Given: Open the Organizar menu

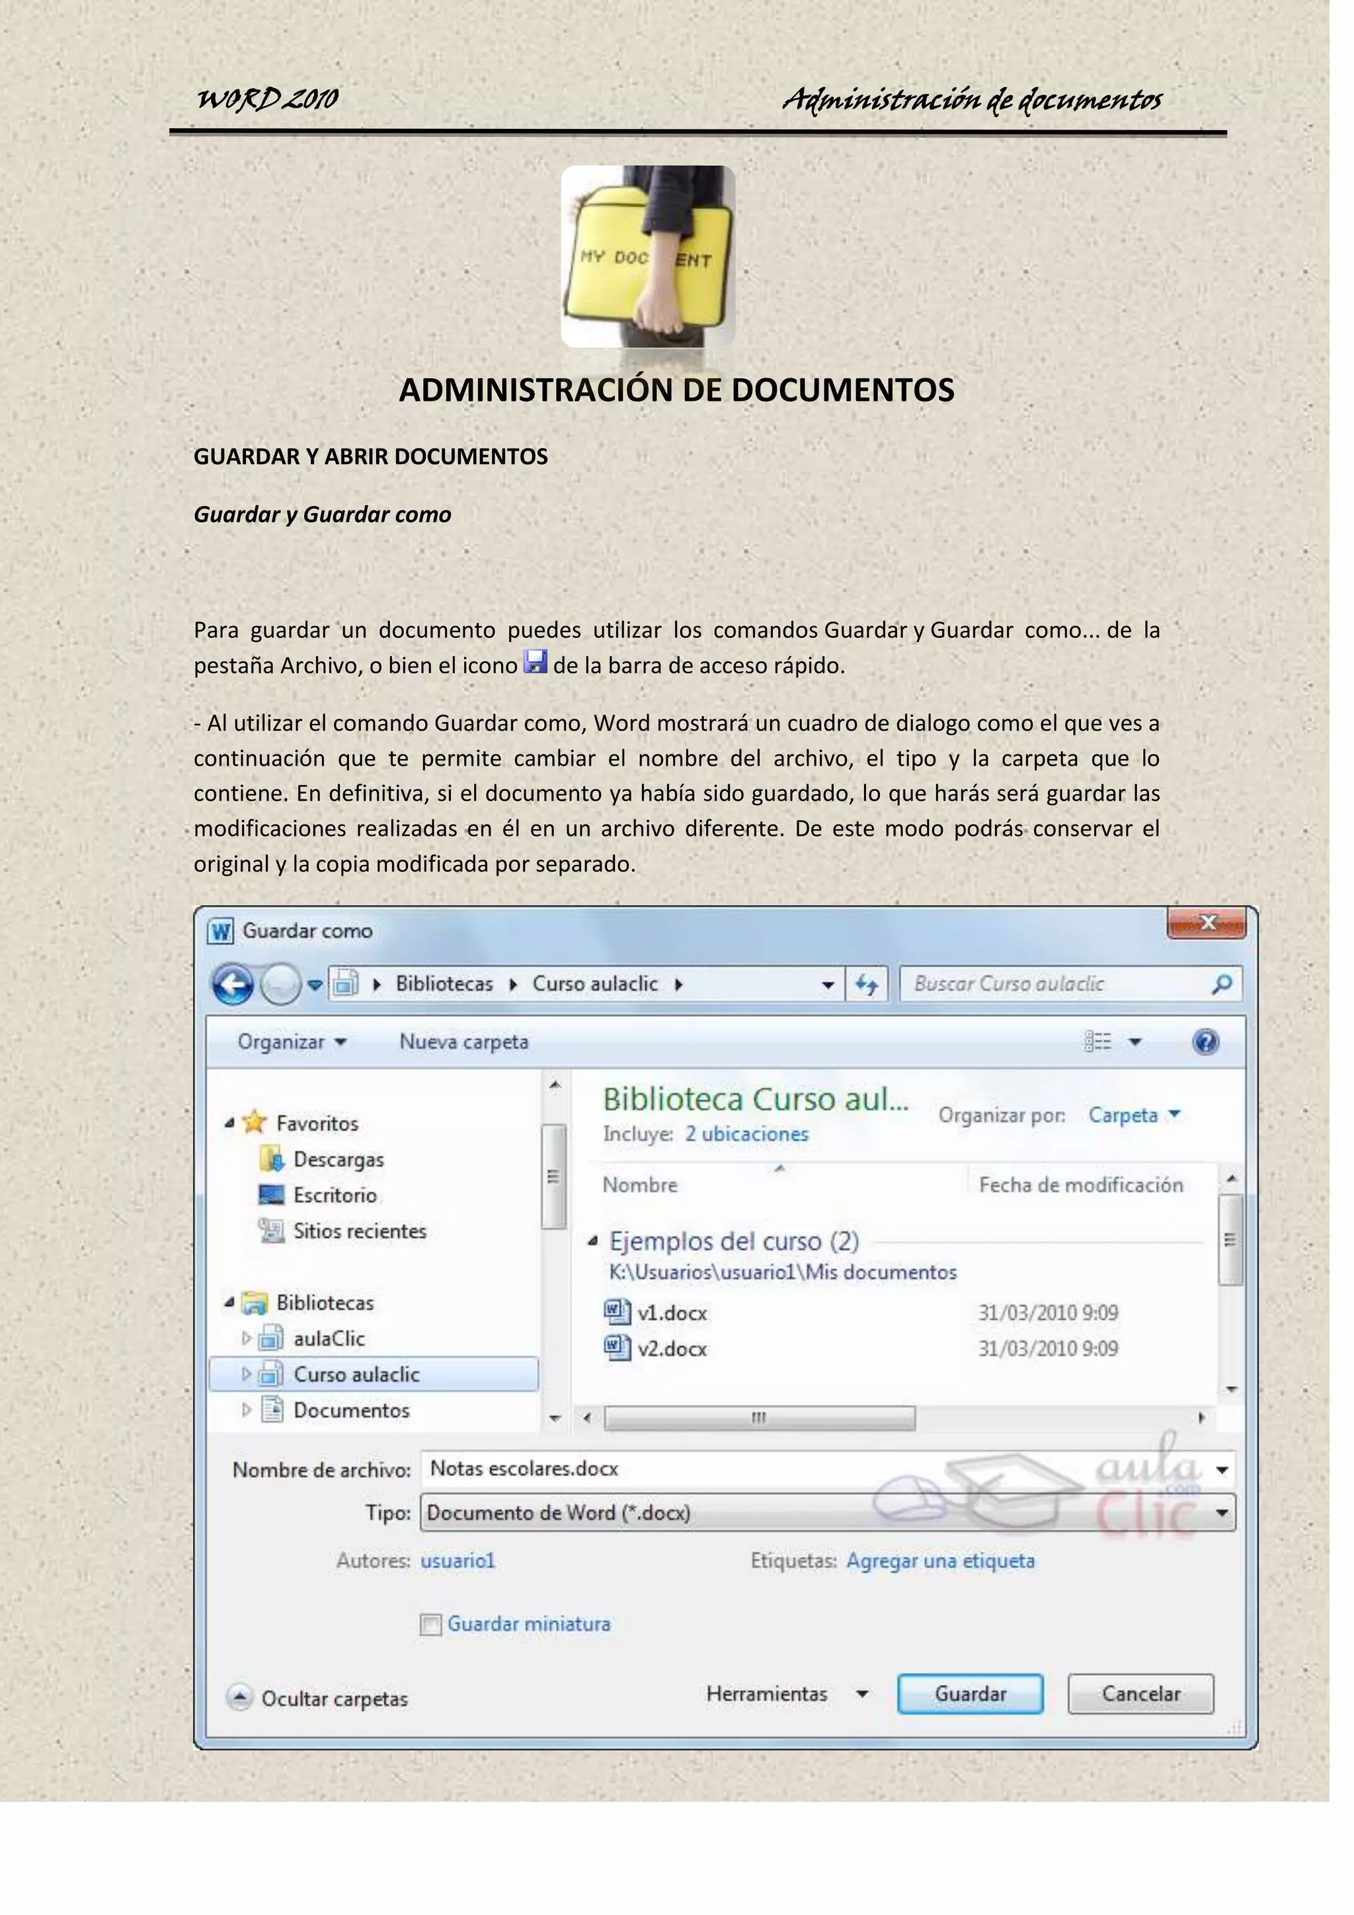Looking at the screenshot, I should (291, 1041).
